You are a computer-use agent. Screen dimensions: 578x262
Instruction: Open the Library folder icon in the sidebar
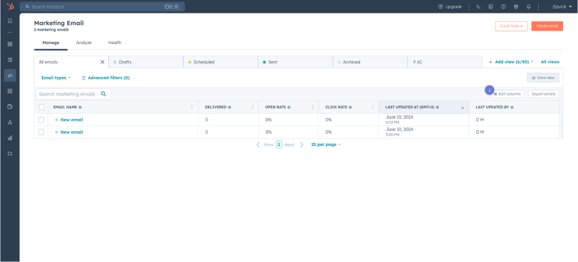10,153
